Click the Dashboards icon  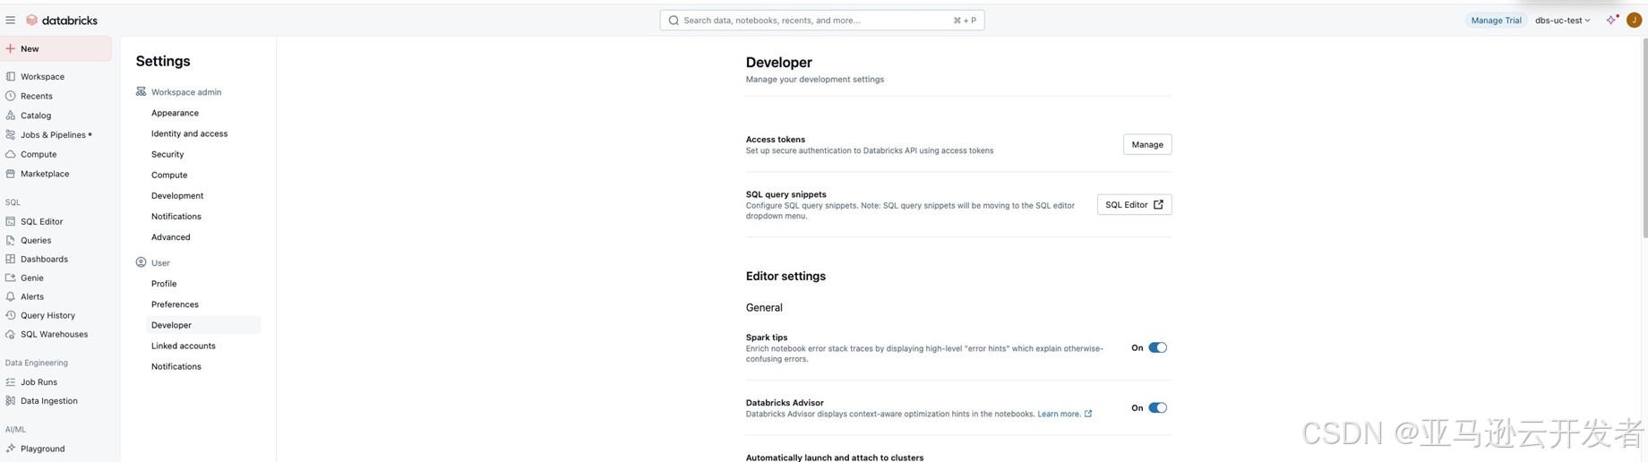[x=11, y=259]
